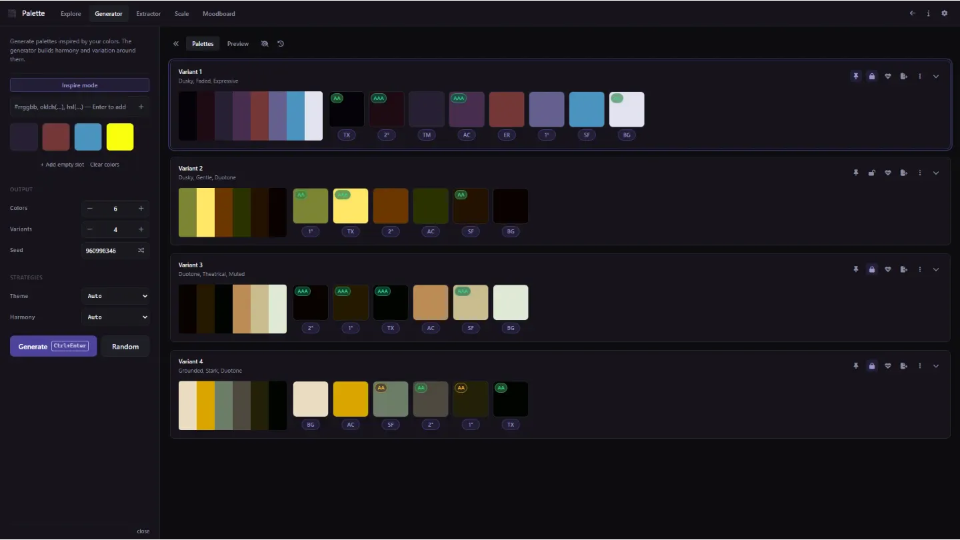Click the plus icon to add color

tap(141, 107)
